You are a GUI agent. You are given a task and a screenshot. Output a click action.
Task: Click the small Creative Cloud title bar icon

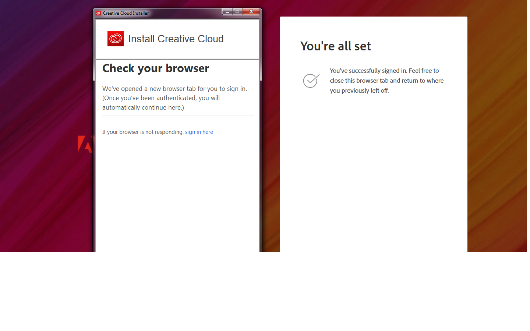click(x=98, y=13)
